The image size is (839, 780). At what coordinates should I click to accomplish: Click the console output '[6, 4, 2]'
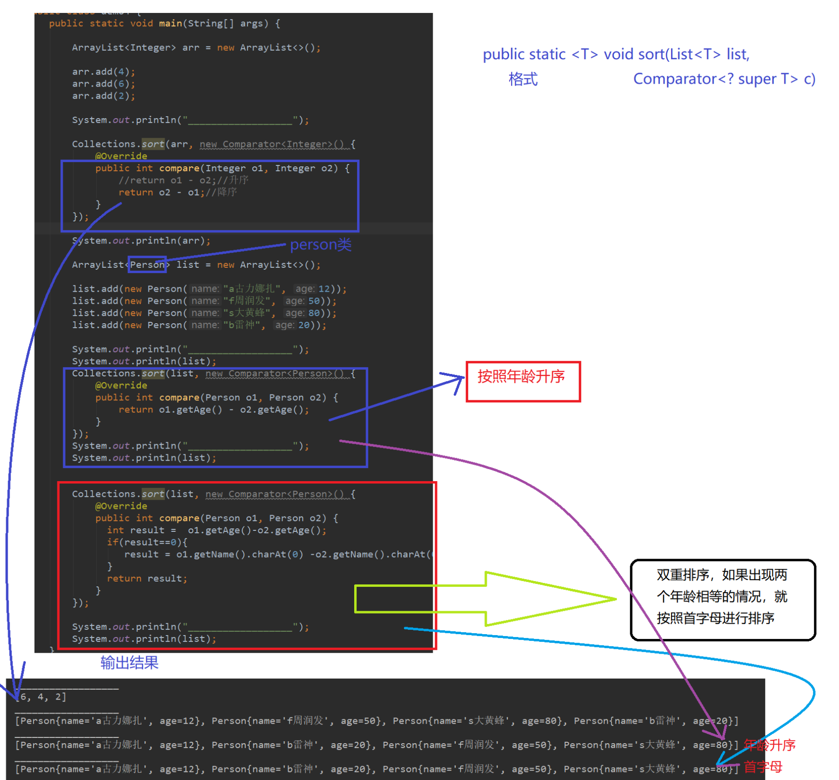[x=41, y=697]
